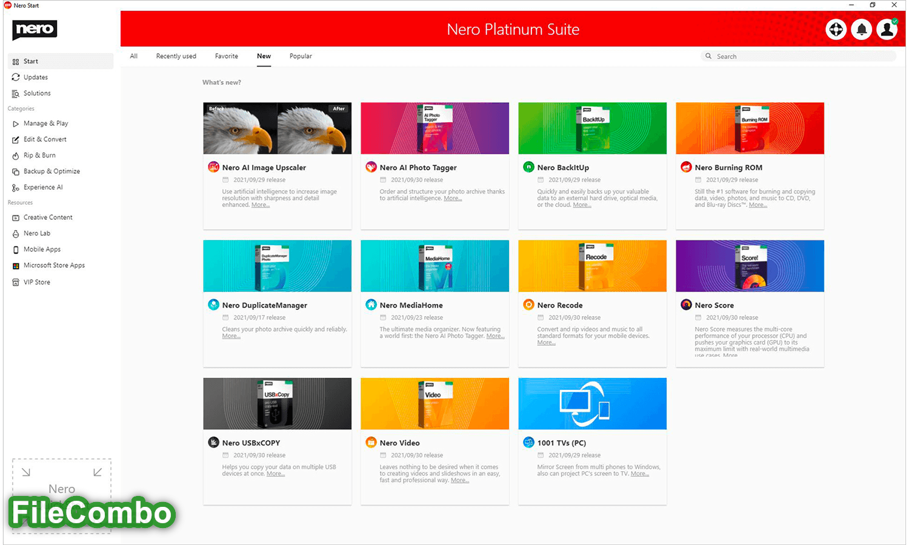Open the blue 1001 TVs thumbnail

592,403
